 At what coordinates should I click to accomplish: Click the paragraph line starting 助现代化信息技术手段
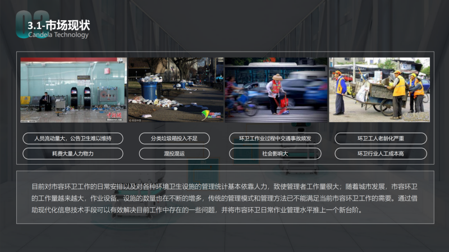point(197,210)
